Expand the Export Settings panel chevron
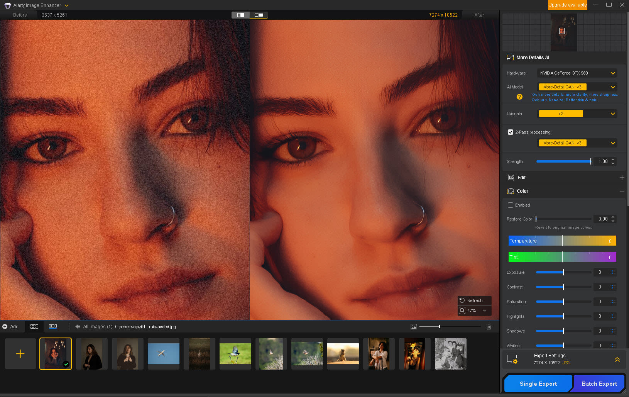Screen dimensions: 629x397 [617, 360]
